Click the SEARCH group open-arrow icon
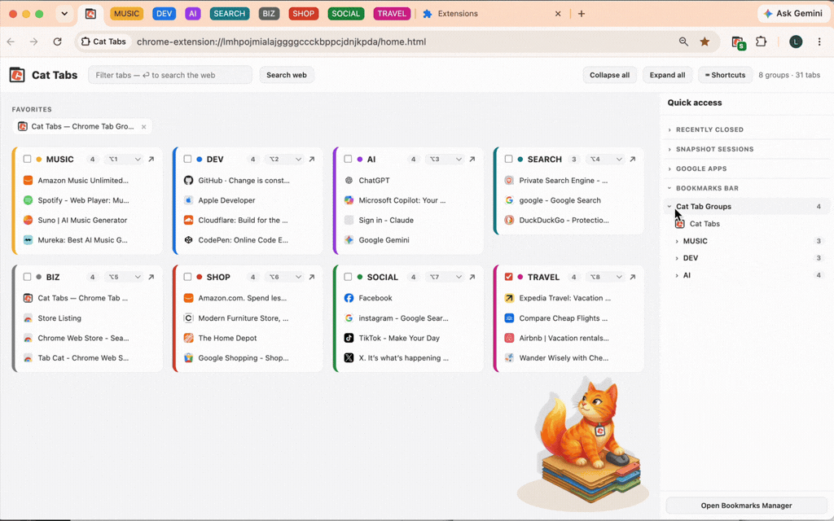 click(x=632, y=159)
